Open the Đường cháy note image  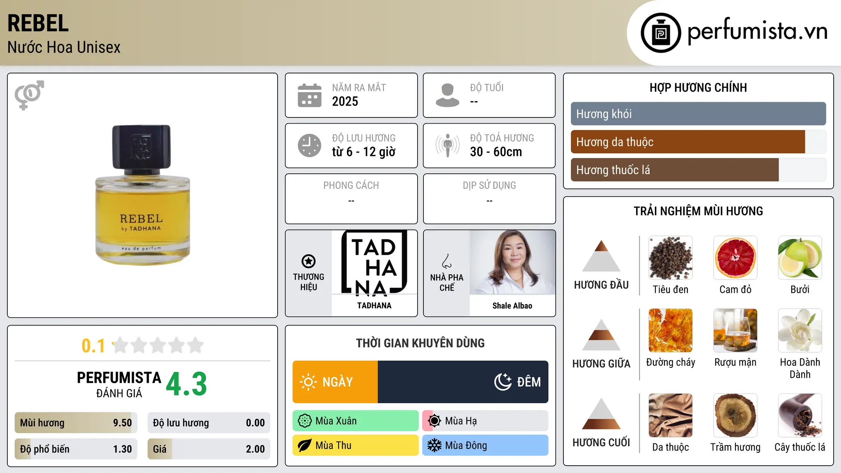[671, 331]
